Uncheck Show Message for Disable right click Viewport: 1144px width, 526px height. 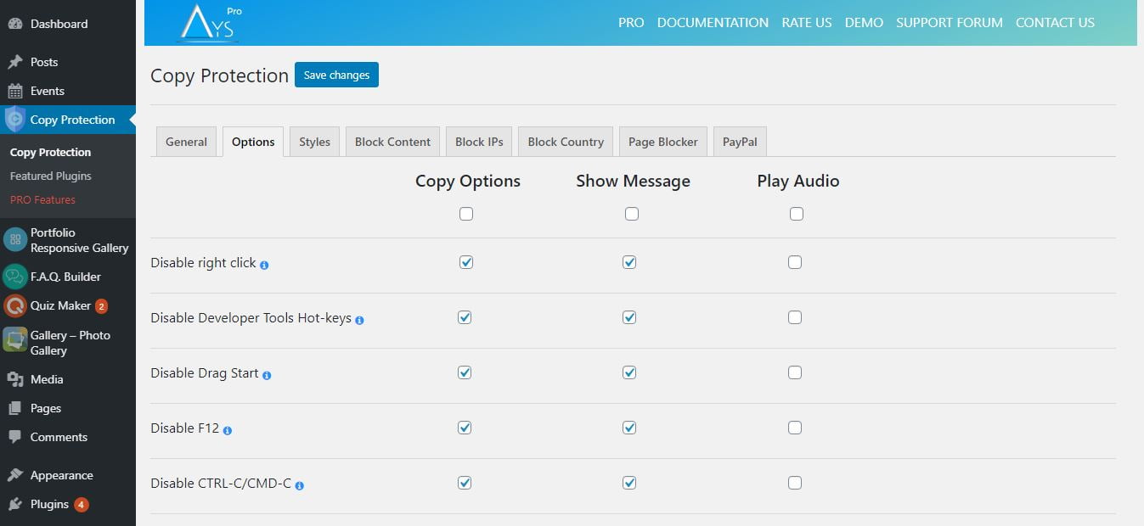point(629,262)
